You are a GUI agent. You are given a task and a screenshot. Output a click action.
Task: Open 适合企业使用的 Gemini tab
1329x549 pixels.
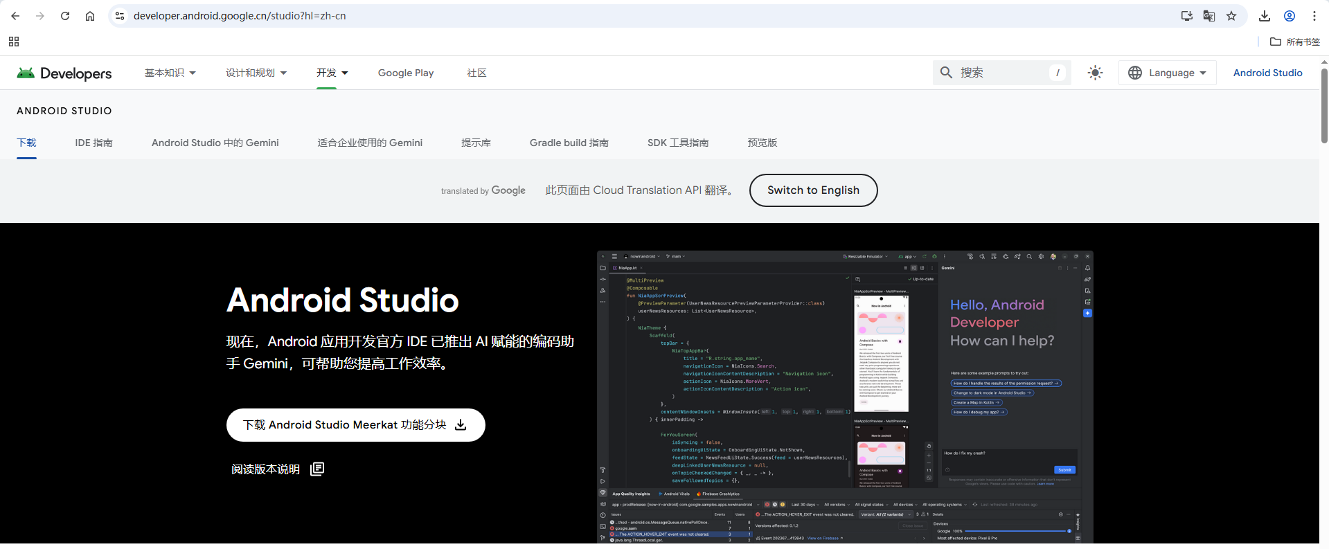370,143
